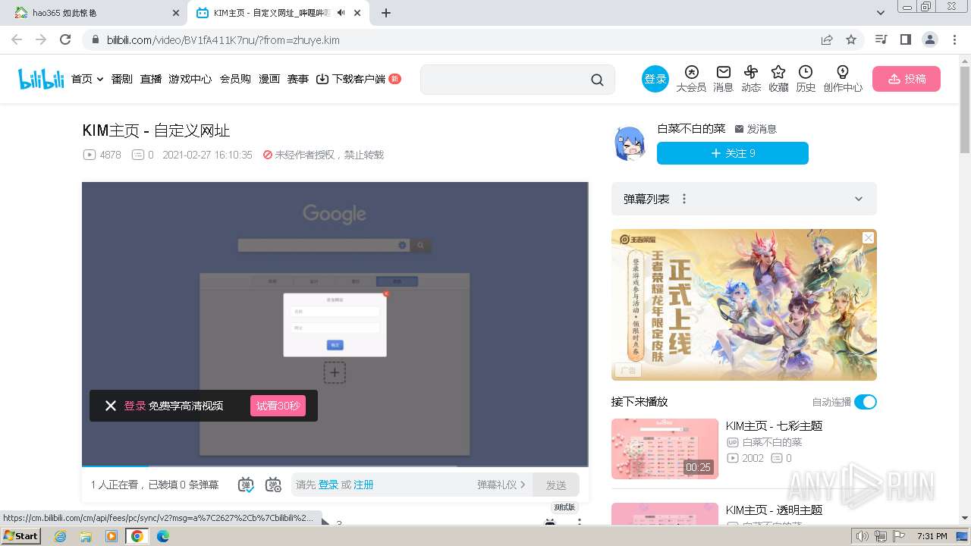The image size is (971, 546).
Task: Click the search magnifier icon
Action: click(x=597, y=80)
